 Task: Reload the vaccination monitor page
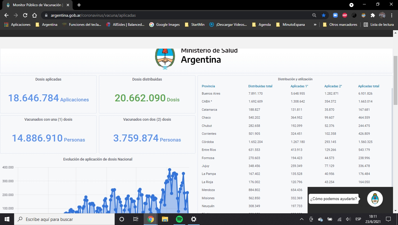(x=25, y=15)
